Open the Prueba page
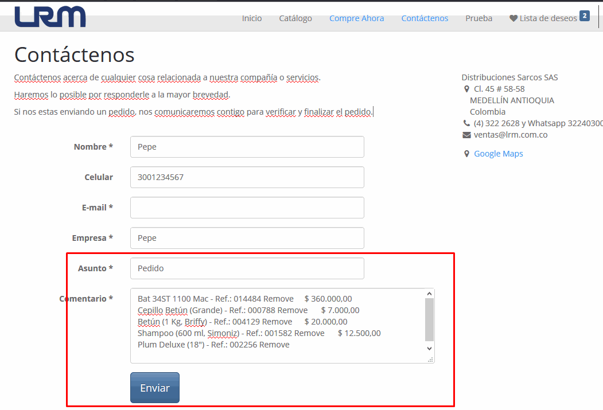 coord(478,18)
